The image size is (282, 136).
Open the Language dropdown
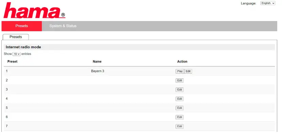268,3
